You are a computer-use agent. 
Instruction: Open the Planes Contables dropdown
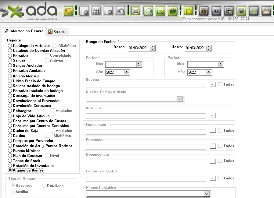[206, 194]
